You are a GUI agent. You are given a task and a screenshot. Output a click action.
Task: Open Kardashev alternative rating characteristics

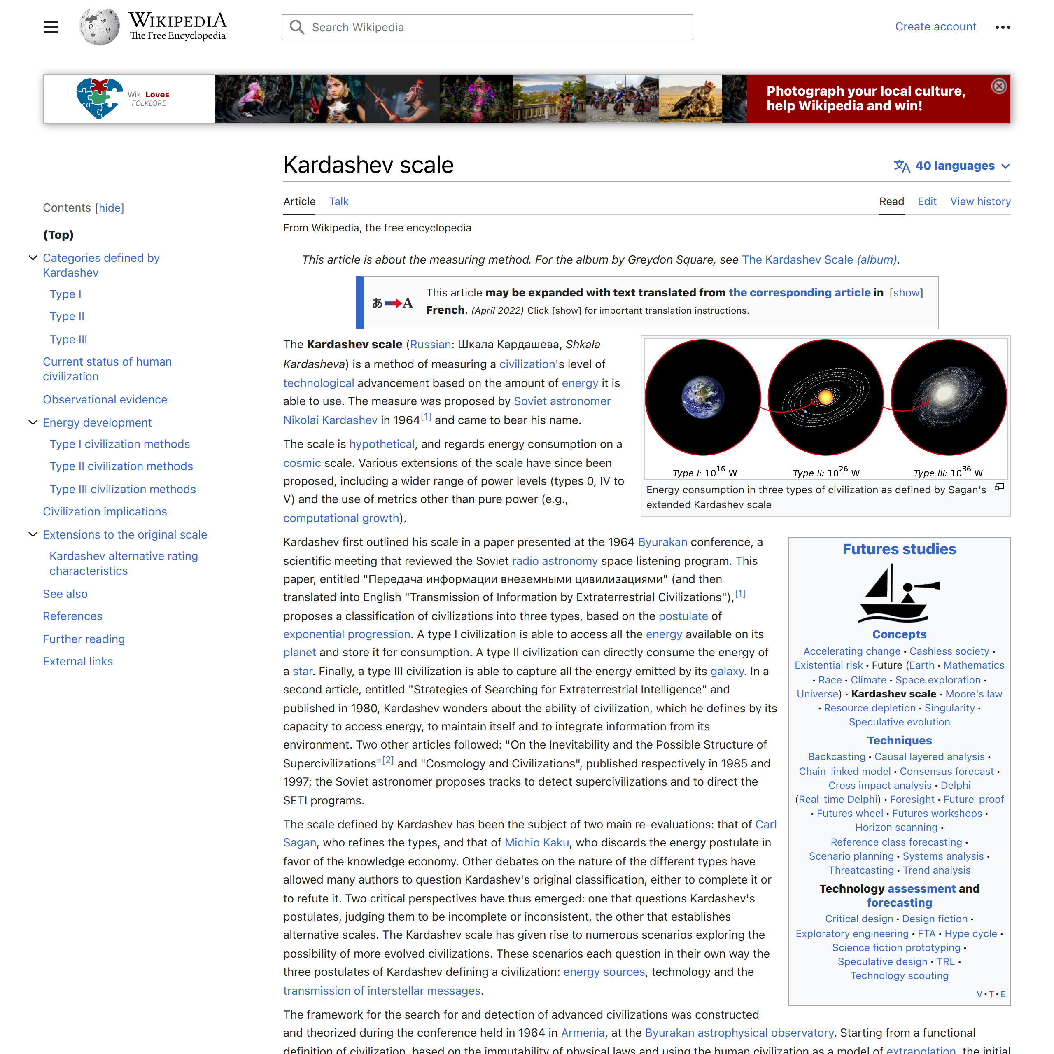[124, 563]
